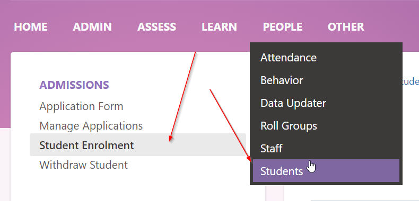Open the Withdraw Student link
Viewport: 419px width, 201px height.
(84, 165)
